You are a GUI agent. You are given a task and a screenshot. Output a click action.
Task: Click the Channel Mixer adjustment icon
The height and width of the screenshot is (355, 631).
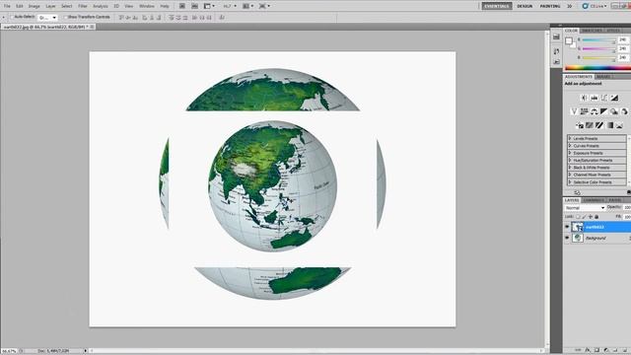[624, 111]
